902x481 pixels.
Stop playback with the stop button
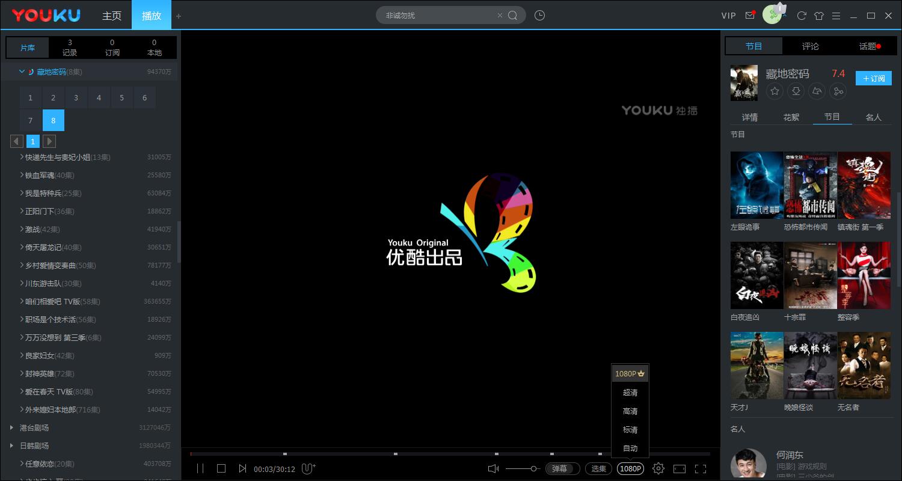(x=221, y=468)
